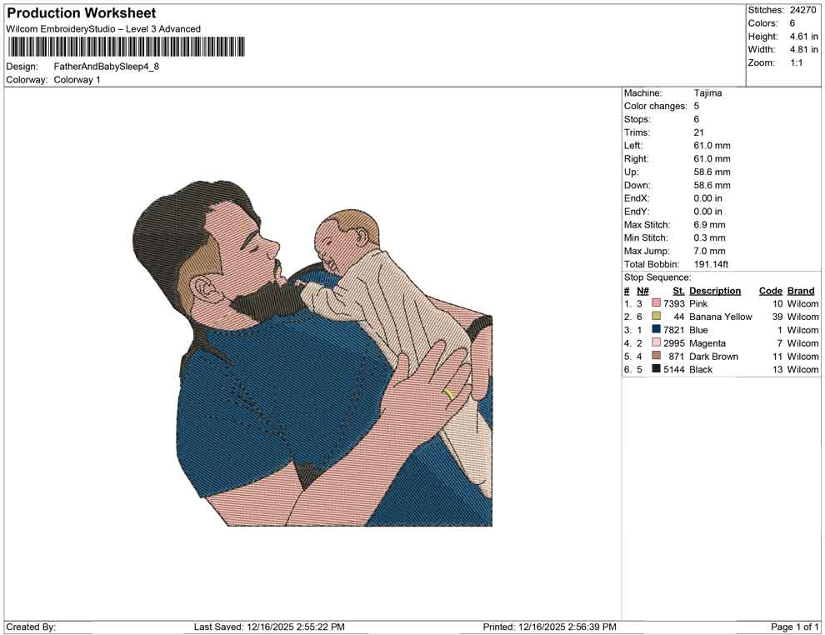Click the Code column header
Viewport: 825px width, 635px height.
pos(770,290)
